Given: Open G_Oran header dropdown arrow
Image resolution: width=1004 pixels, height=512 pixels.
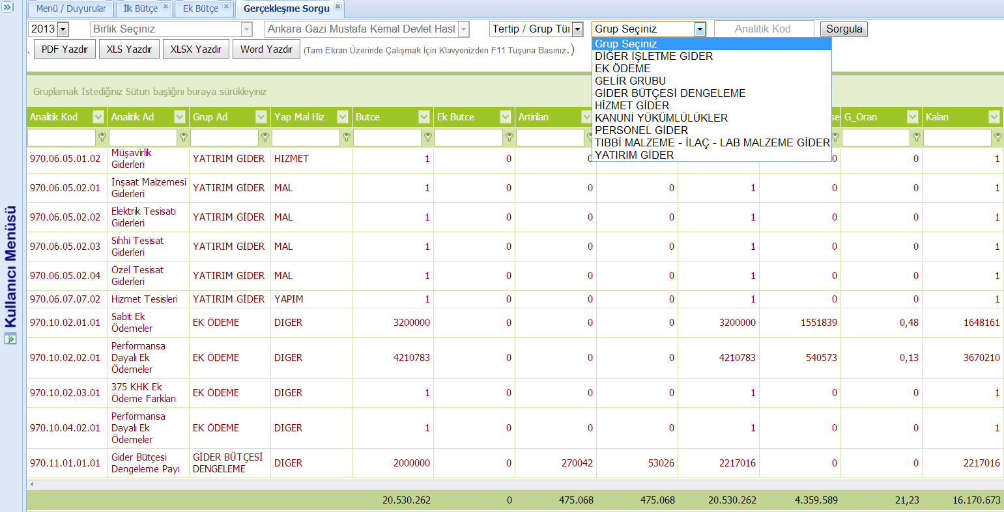Looking at the screenshot, I should [x=913, y=117].
